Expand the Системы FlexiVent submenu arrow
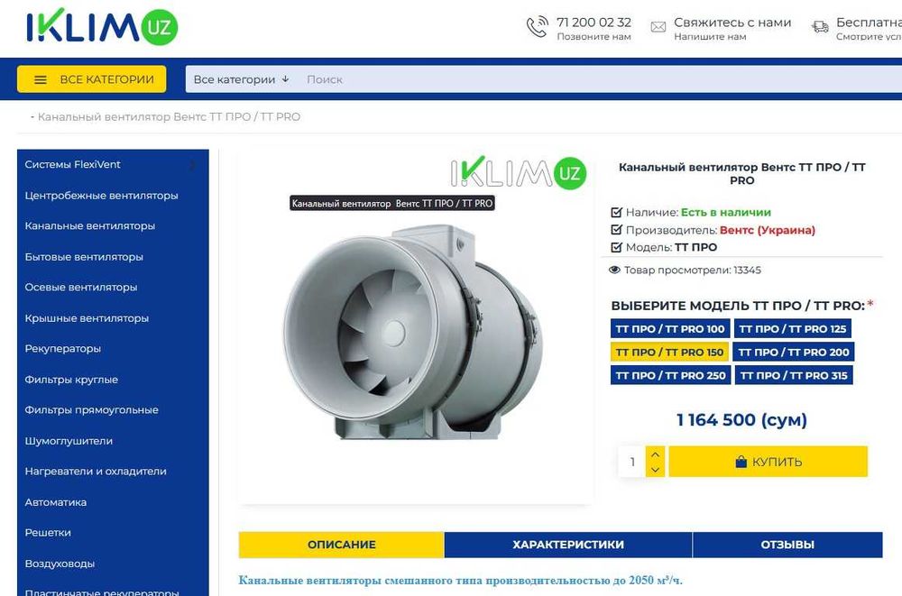This screenshot has height=596, width=902. pyautogui.click(x=192, y=165)
